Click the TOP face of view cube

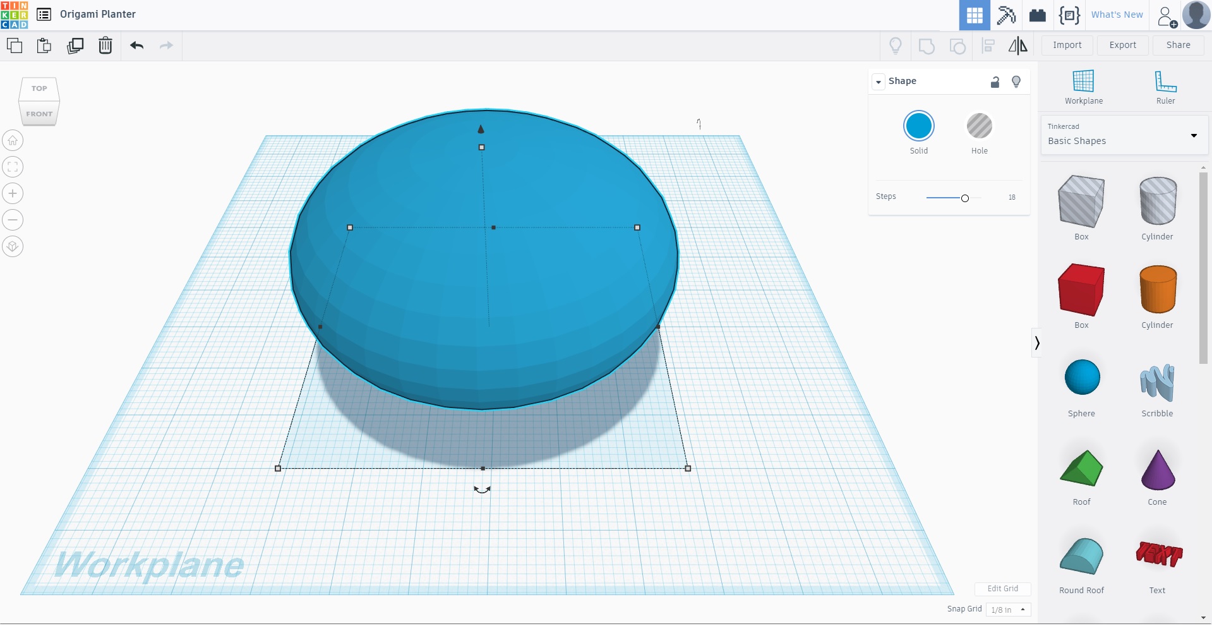coord(39,89)
